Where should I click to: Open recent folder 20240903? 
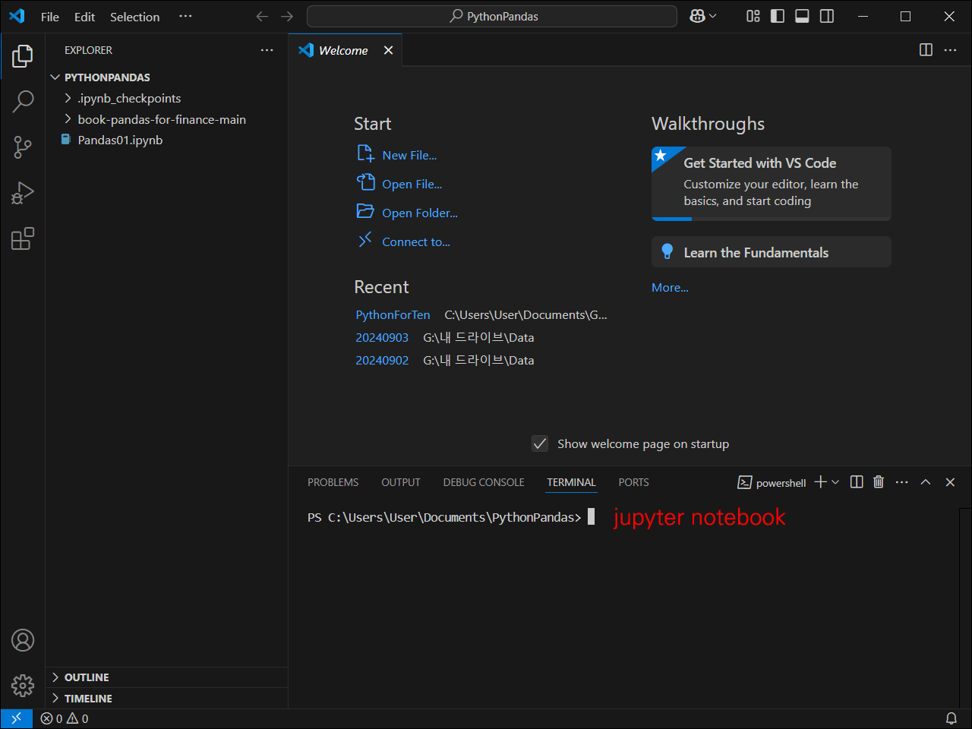click(x=382, y=337)
